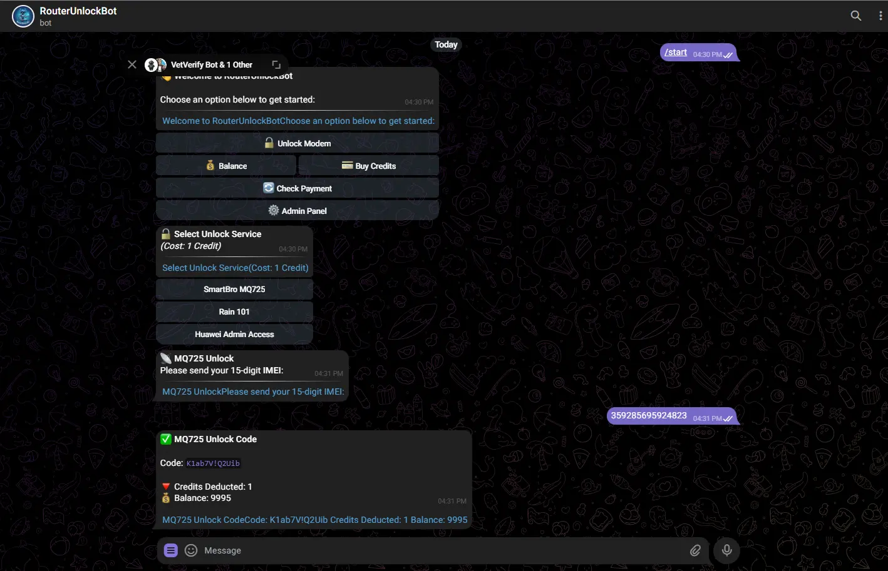Viewport: 888px width, 571px height.
Task: Attach a file with the paperclip icon
Action: [x=695, y=550]
